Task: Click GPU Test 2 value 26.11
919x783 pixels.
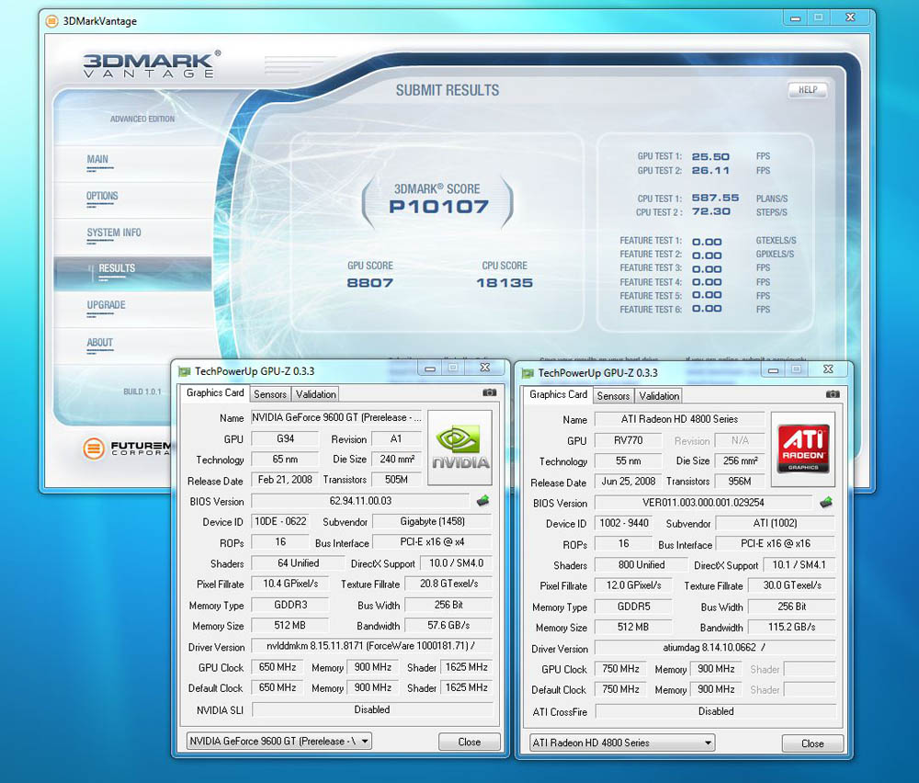Action: (x=710, y=171)
